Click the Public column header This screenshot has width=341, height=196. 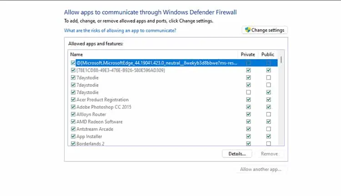point(268,54)
